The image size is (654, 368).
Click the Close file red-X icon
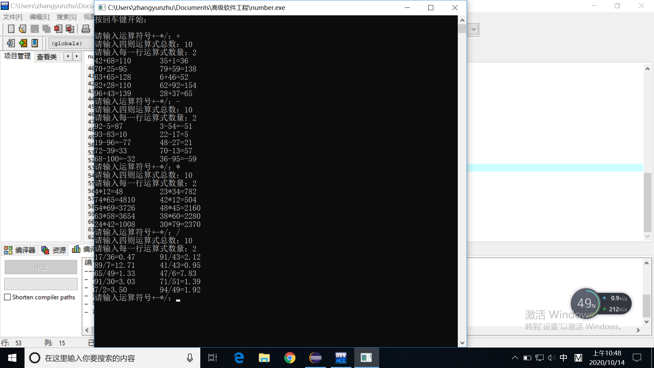pos(58,29)
